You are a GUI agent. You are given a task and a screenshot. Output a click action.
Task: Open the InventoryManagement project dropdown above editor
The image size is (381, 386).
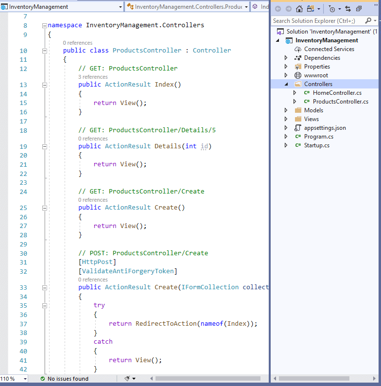(x=120, y=7)
